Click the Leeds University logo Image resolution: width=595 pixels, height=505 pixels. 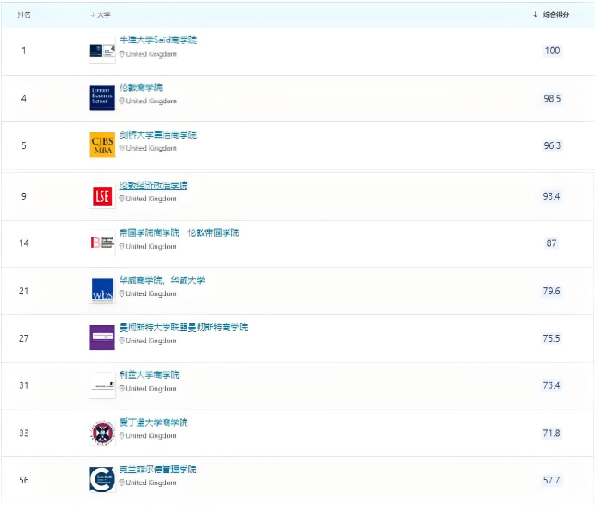(102, 385)
